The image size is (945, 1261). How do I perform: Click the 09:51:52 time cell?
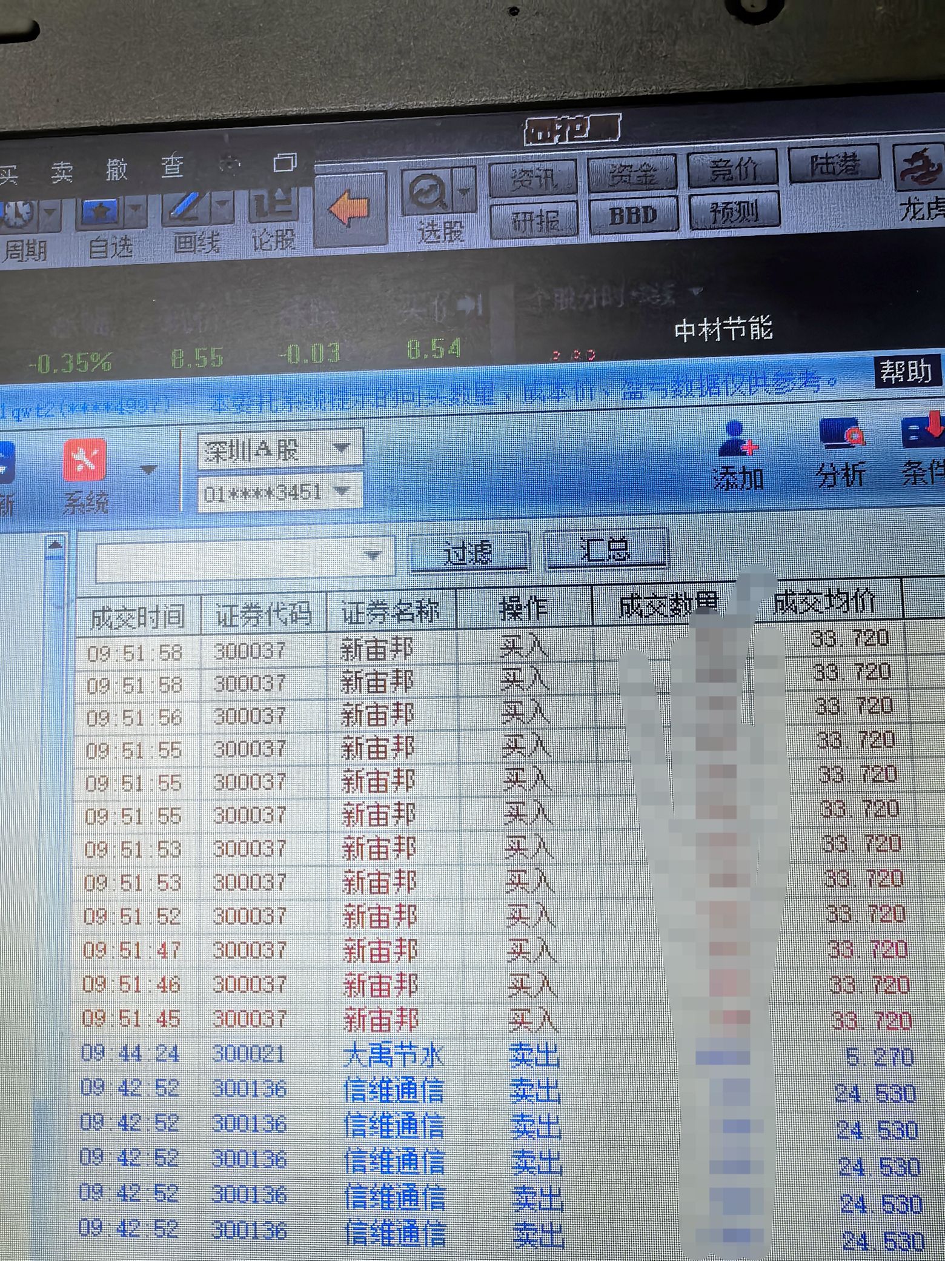point(132,916)
